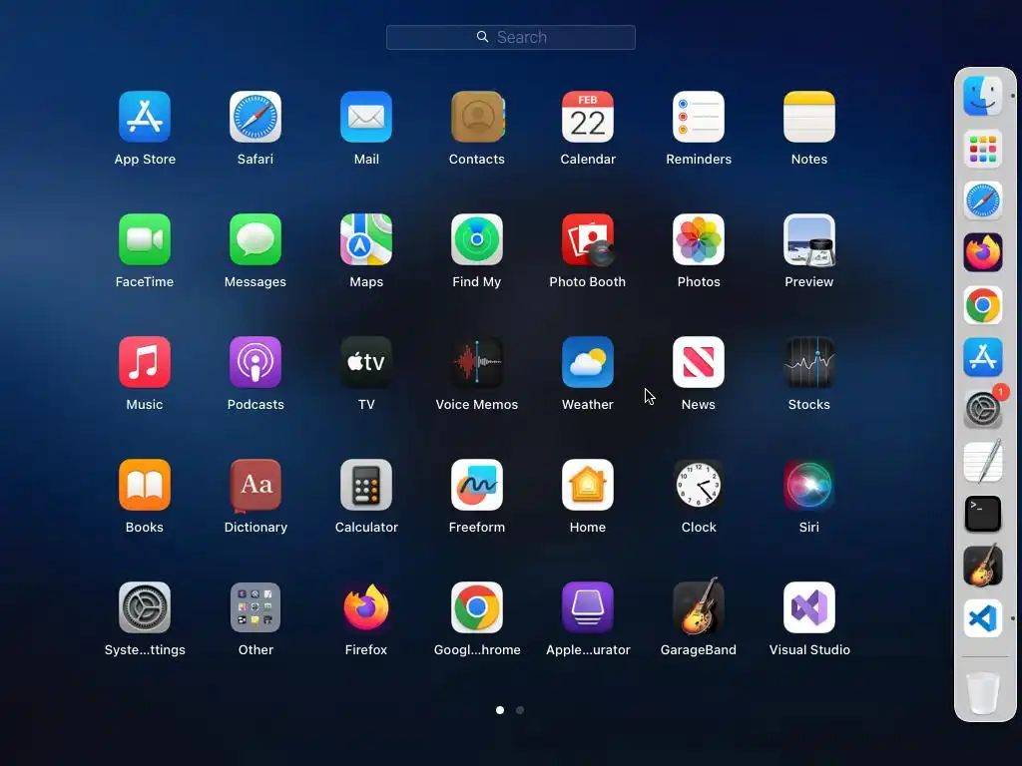Open Calendar showing Feb 22
This screenshot has width=1022, height=766.
[x=588, y=118]
